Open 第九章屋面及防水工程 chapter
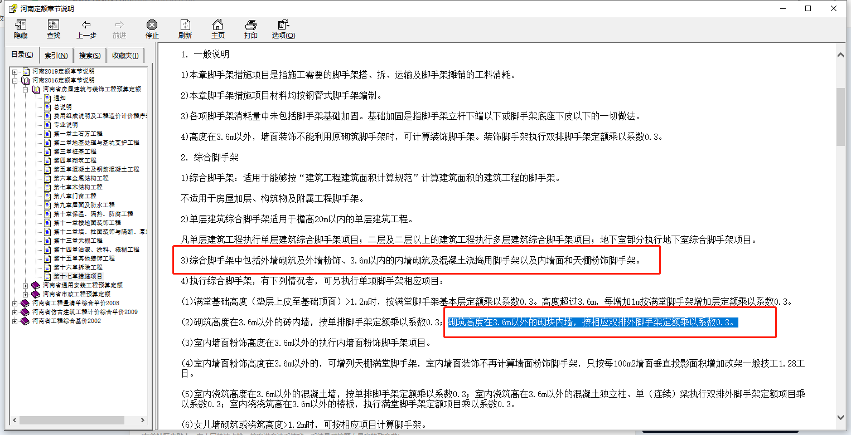The width and height of the screenshot is (851, 435). (x=84, y=205)
